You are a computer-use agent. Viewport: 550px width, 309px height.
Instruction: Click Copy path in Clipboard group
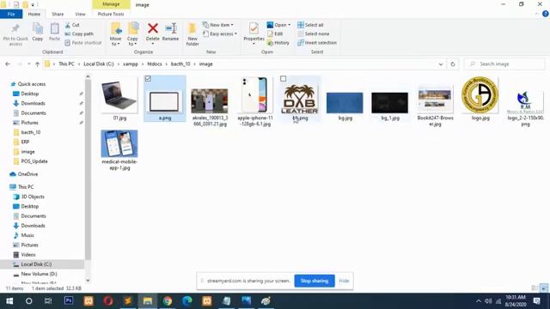point(79,34)
